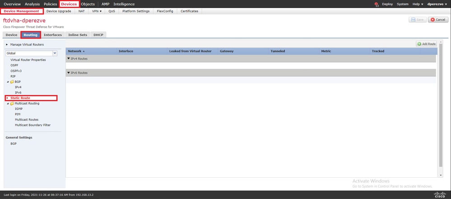451x199 pixels.
Task: Select IPv6 under BGP
Action: coord(18,92)
